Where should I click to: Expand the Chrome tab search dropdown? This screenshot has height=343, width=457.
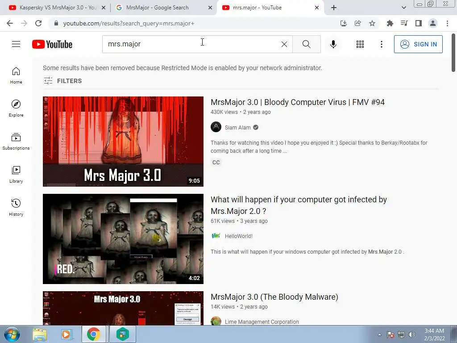403,8
